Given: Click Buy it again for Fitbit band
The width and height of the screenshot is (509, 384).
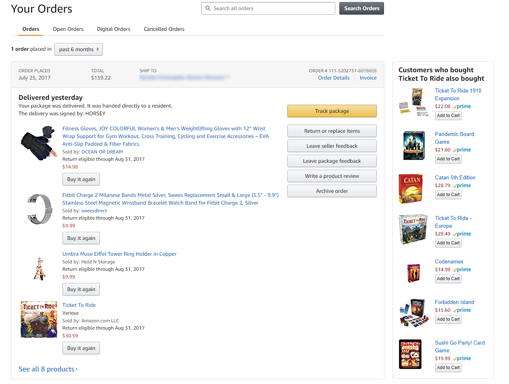Looking at the screenshot, I should coord(81,238).
